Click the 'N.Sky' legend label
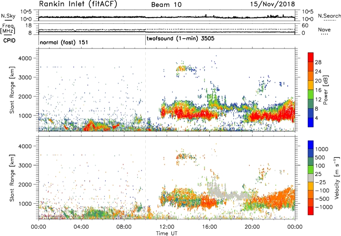This screenshot has height=236, width=341. tap(8, 16)
